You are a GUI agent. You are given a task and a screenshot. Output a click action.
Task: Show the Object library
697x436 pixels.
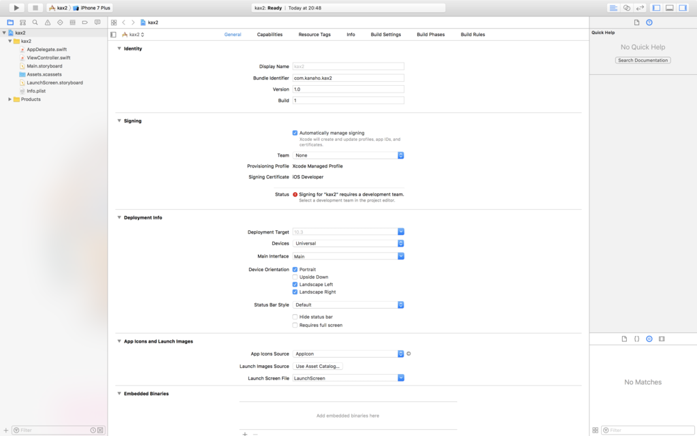point(649,339)
